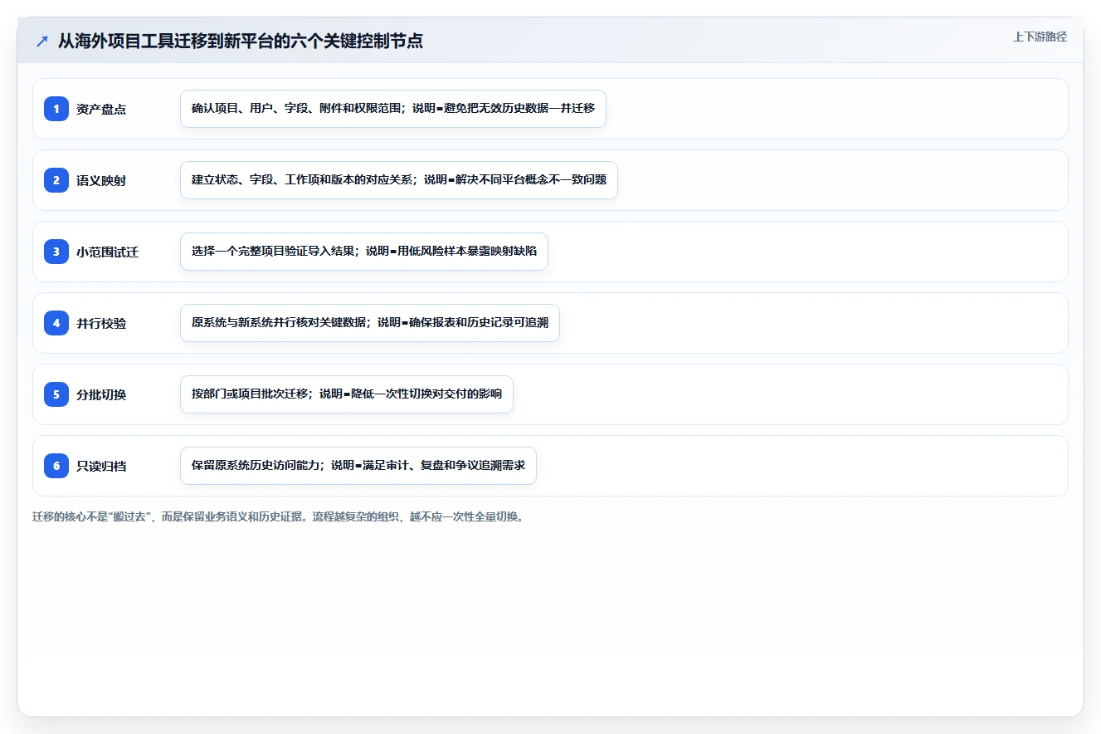Click the 小范围试迁 step label
Screen dimensions: 1101x734
[x=107, y=252]
